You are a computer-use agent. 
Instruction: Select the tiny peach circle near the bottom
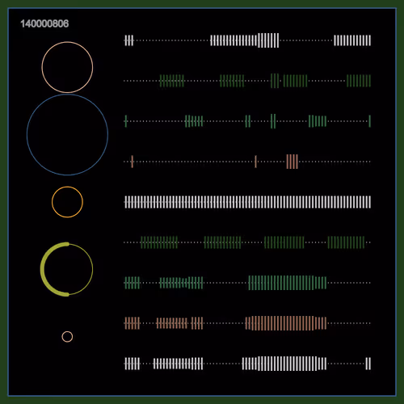(x=67, y=337)
